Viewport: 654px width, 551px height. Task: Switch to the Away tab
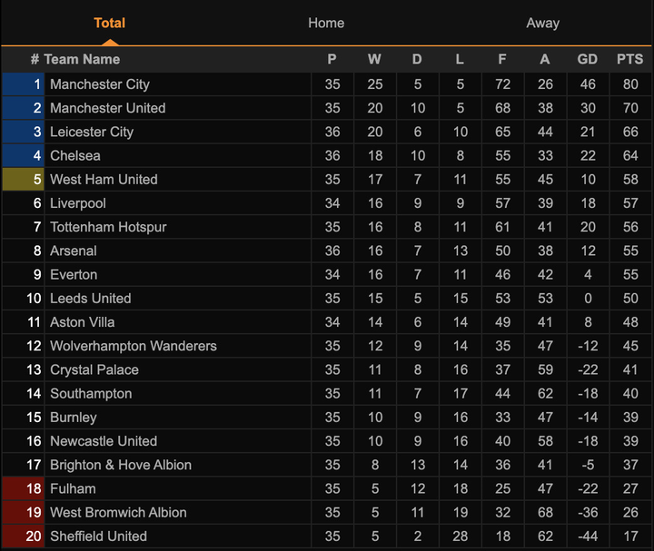click(542, 23)
